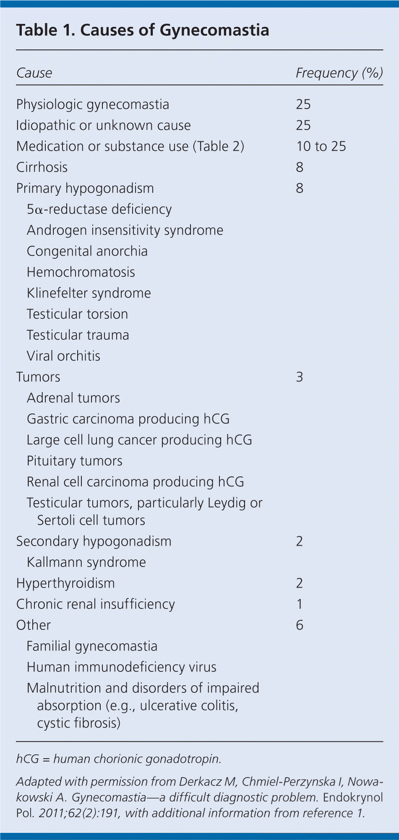
Task: Select the 'Physiologic gynecomastia' row label
Action: [92, 104]
